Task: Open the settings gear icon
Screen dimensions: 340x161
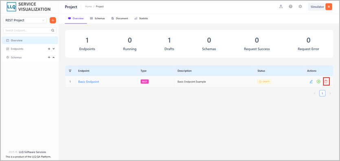Action: [300, 6]
